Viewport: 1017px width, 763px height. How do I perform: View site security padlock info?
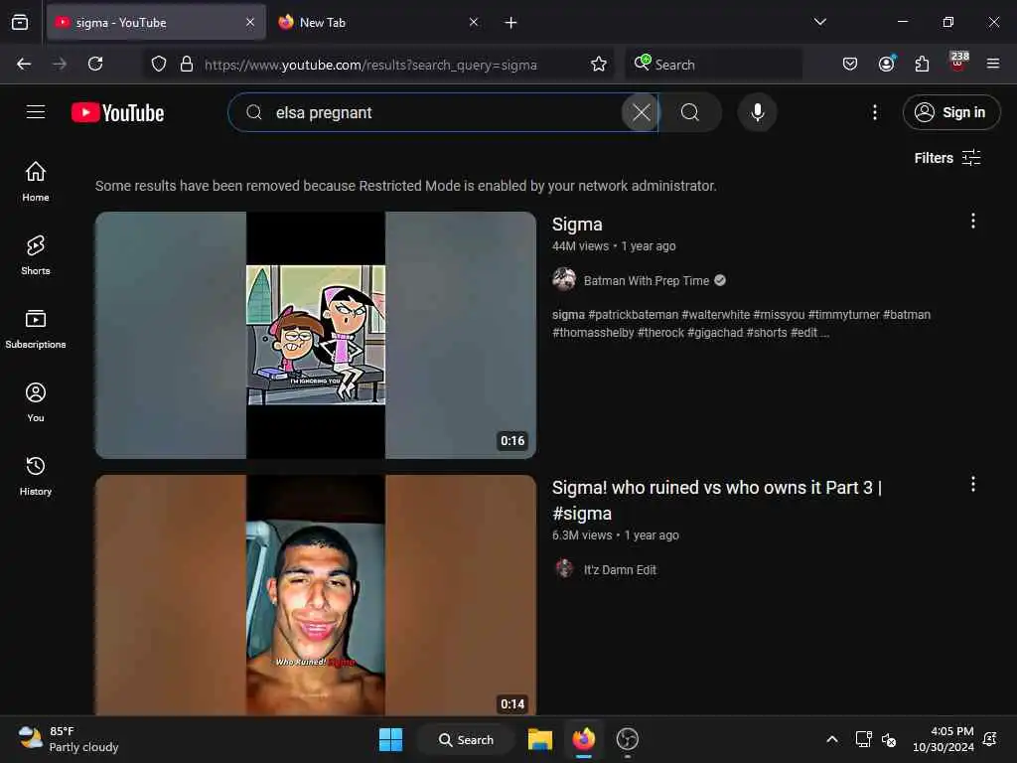[x=187, y=65]
